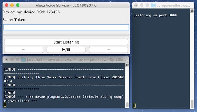Open the companionService terminal scrollback panel icon

click(192, 10)
